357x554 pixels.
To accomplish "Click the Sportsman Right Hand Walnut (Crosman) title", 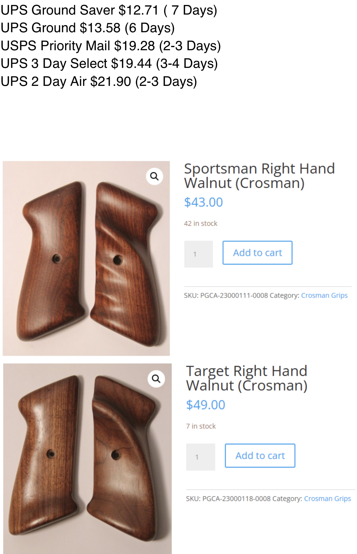I will pos(259,176).
